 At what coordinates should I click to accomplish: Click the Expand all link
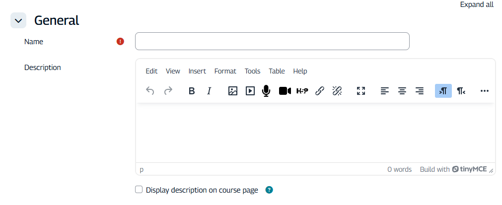click(x=477, y=4)
